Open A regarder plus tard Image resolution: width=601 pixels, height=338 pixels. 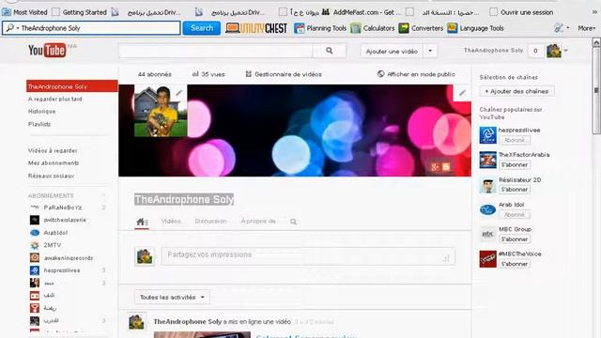pos(54,99)
